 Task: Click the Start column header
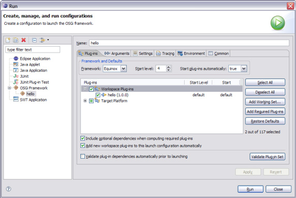tap(226, 82)
